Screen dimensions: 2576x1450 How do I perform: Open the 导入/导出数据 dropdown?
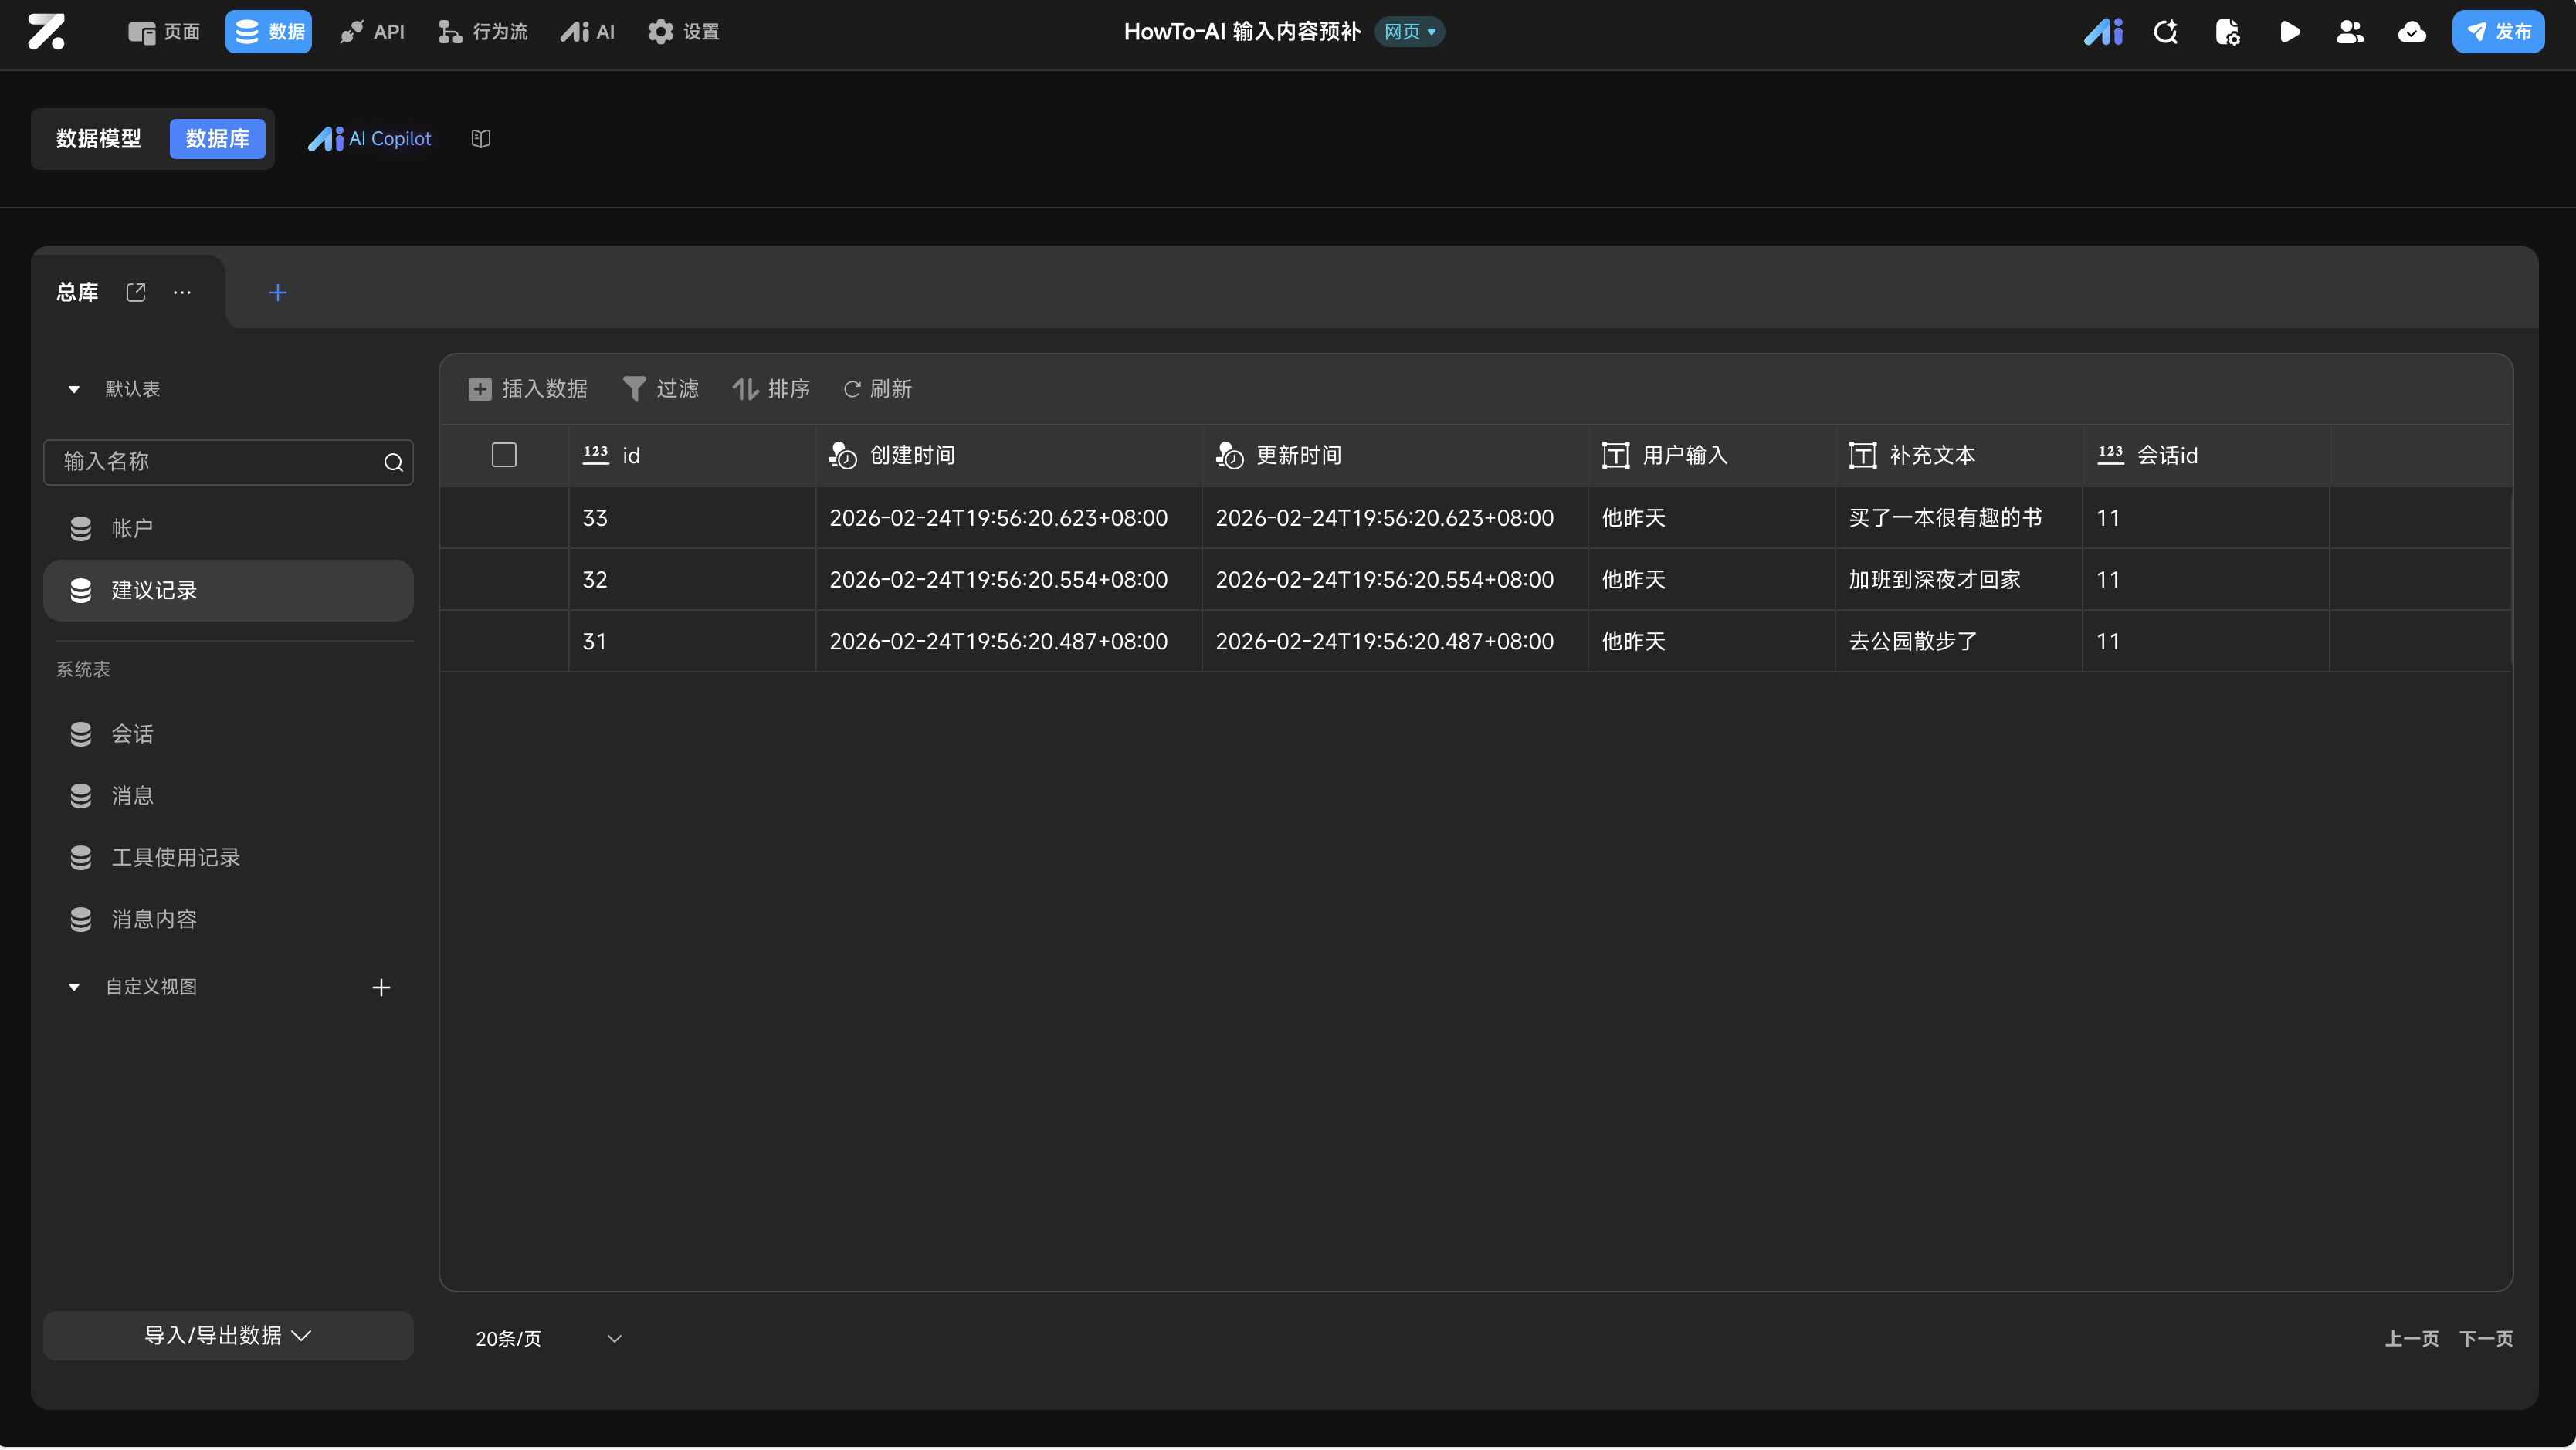228,1335
